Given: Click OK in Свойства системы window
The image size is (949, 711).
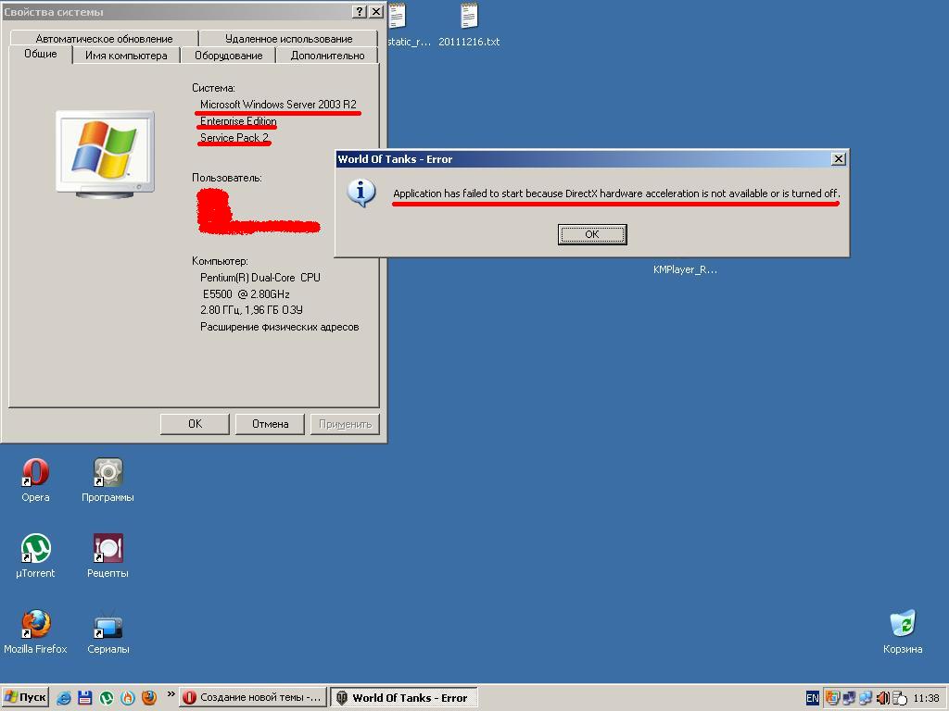Looking at the screenshot, I should 195,424.
